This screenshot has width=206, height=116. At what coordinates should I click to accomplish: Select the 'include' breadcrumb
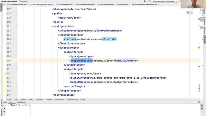tap(83, 99)
